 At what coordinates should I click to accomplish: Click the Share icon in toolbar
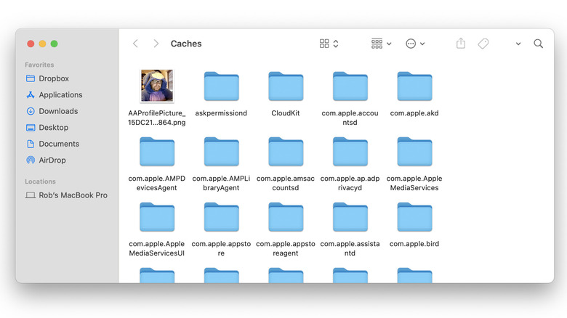pyautogui.click(x=460, y=44)
